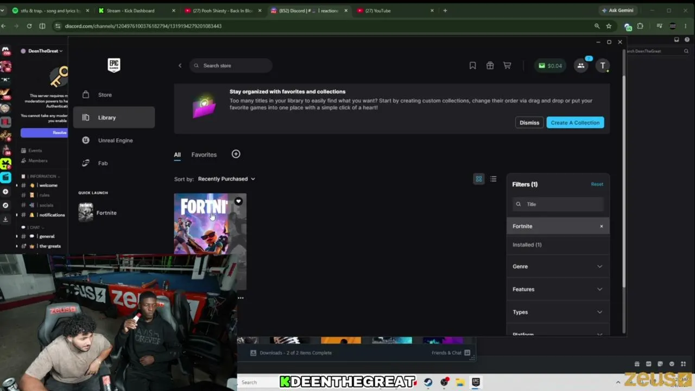Viewport: 695px width, 391px height.
Task: Open Steam from the Windows taskbar
Action: click(x=428, y=382)
